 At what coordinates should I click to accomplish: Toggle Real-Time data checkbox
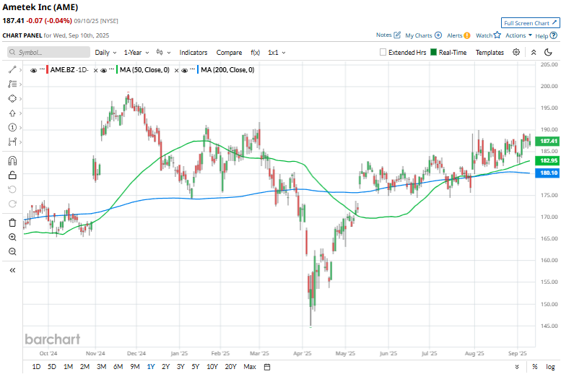[433, 52]
